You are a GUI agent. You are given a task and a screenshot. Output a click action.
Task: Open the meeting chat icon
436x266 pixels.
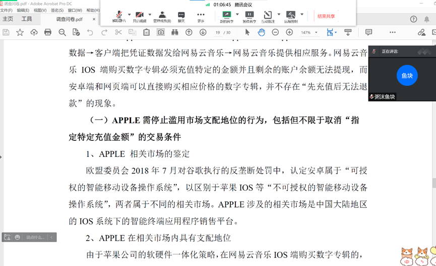[181, 17]
